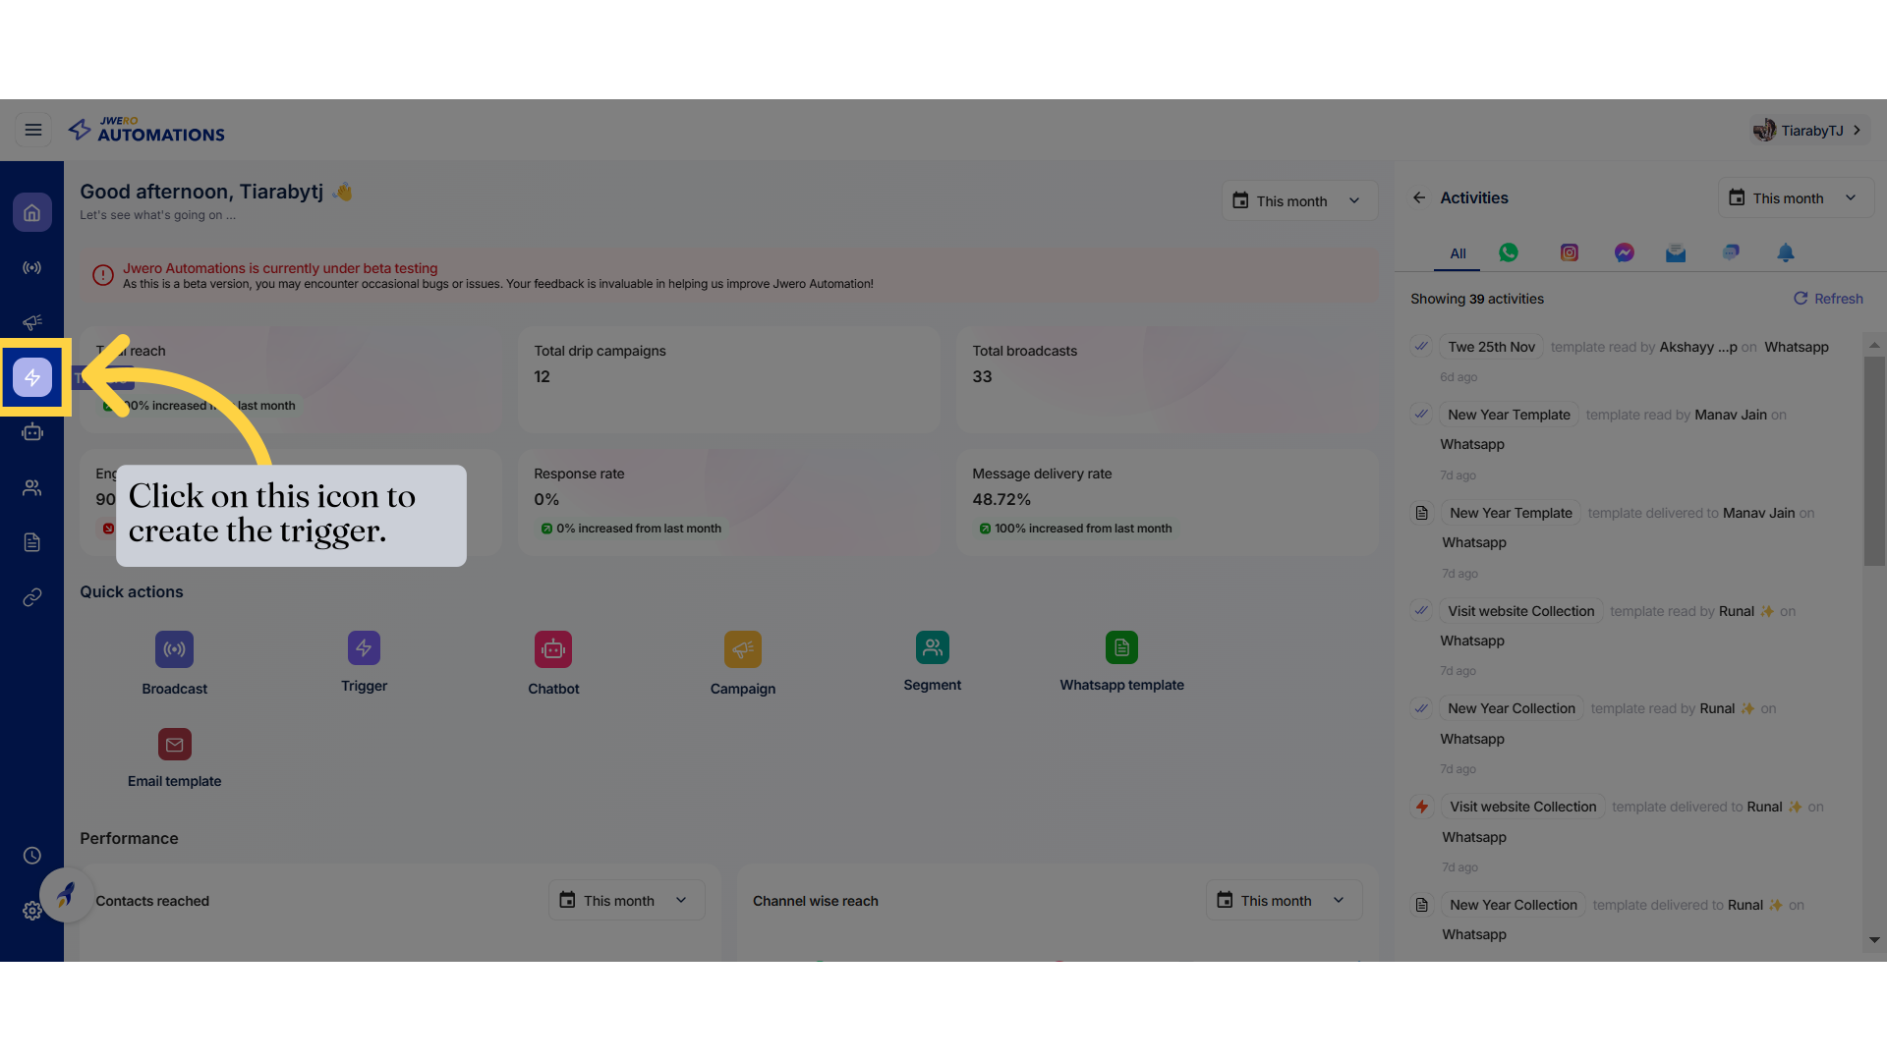Image resolution: width=1887 pixels, height=1061 pixels.
Task: Click the highlighted Trigger sidebar icon
Action: [32, 377]
